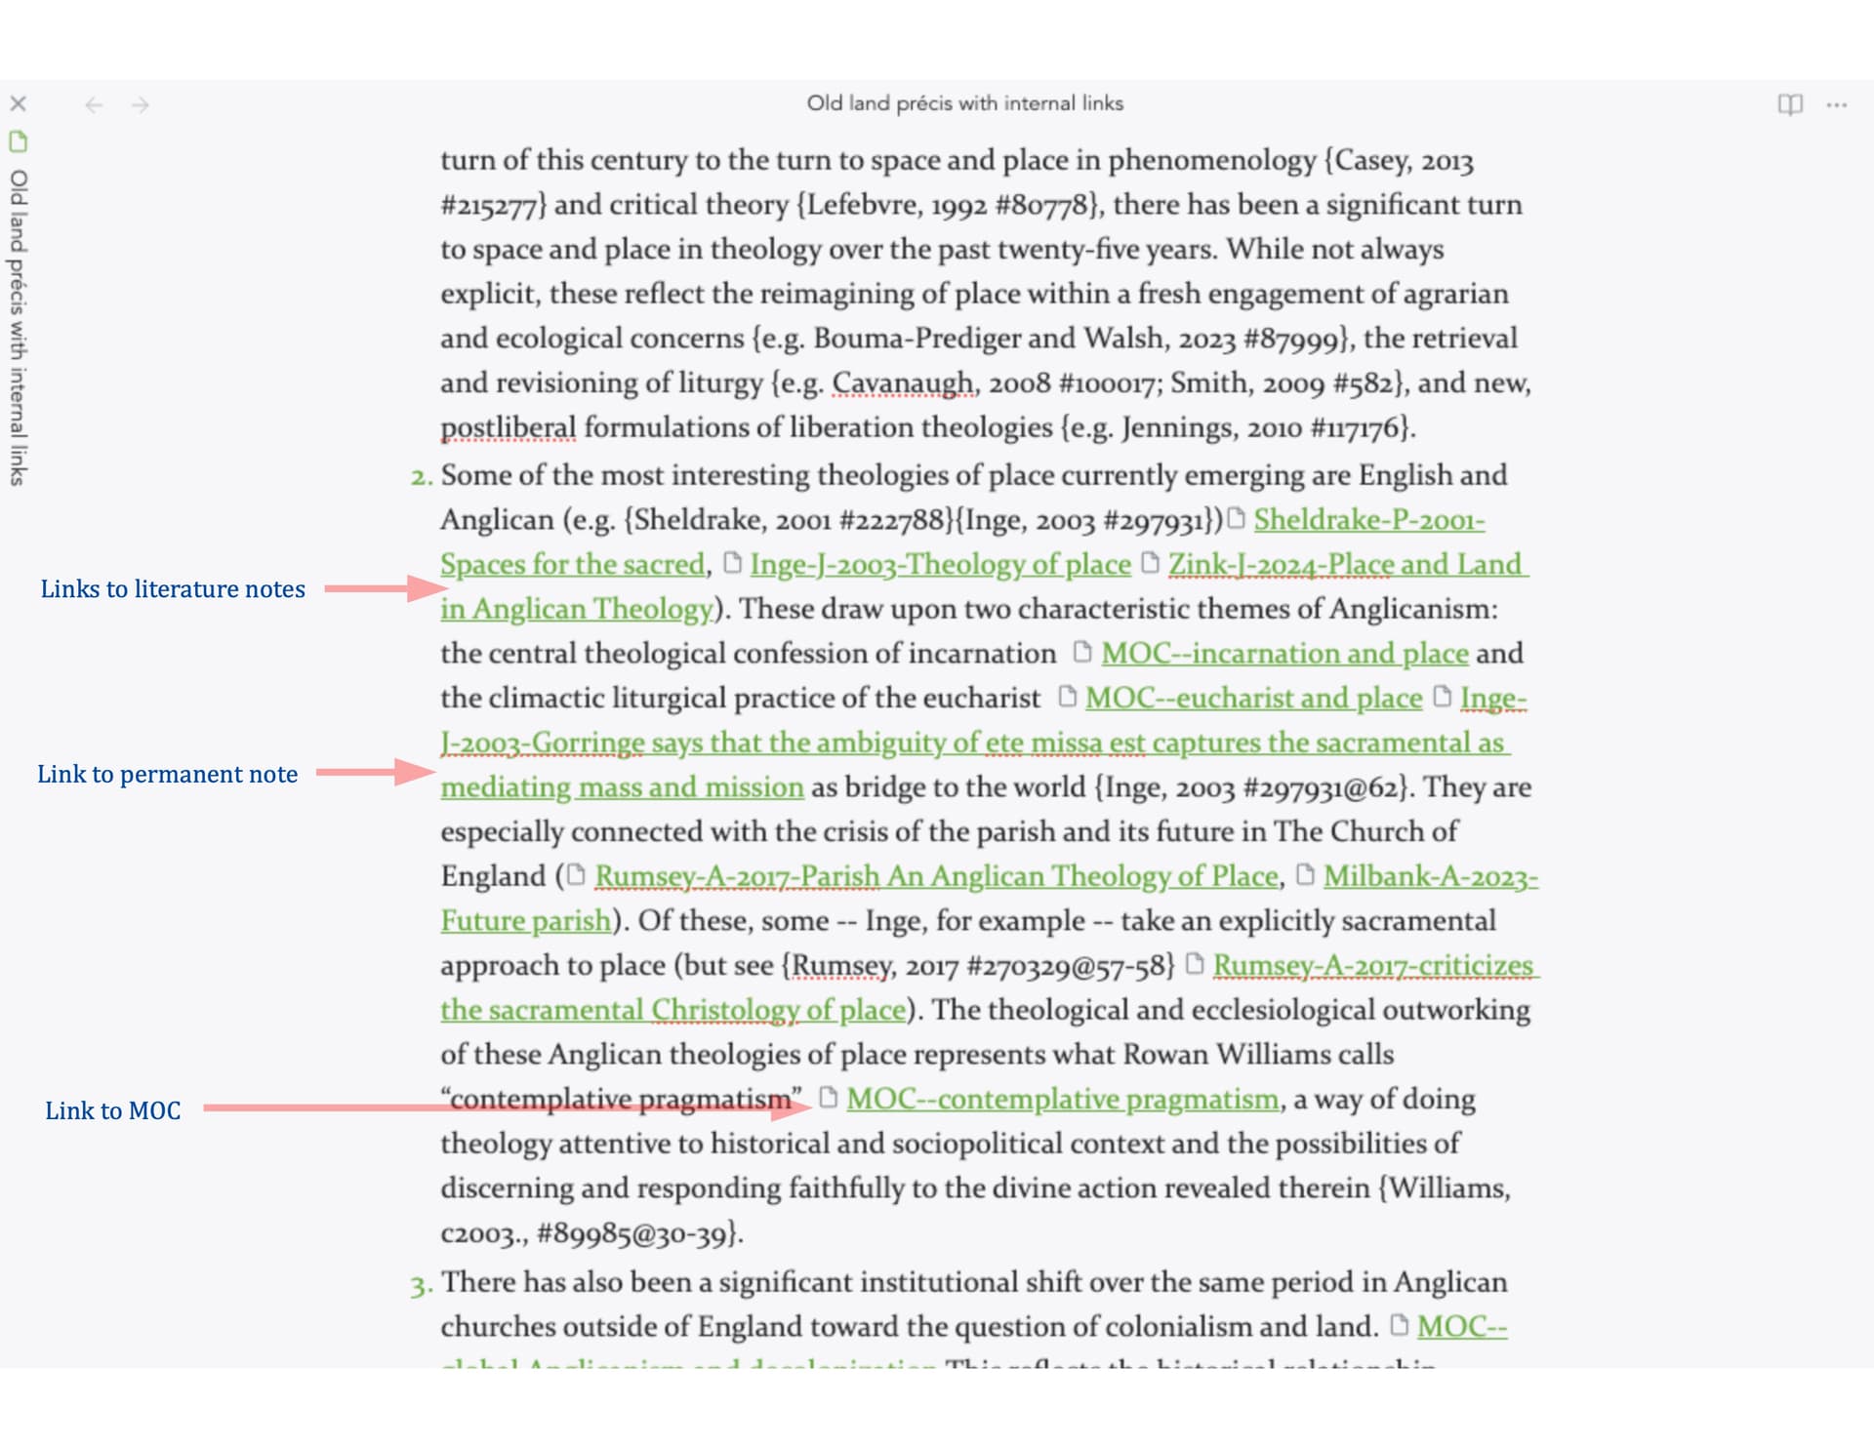Open the Zink-J-2024-Place and Land link
Screen dimensions: 1874x1448
pyautogui.click(x=1348, y=564)
